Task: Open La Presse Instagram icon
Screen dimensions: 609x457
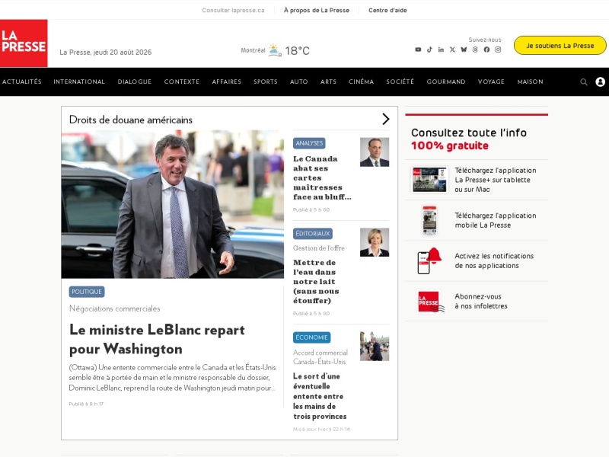Action: click(498, 50)
